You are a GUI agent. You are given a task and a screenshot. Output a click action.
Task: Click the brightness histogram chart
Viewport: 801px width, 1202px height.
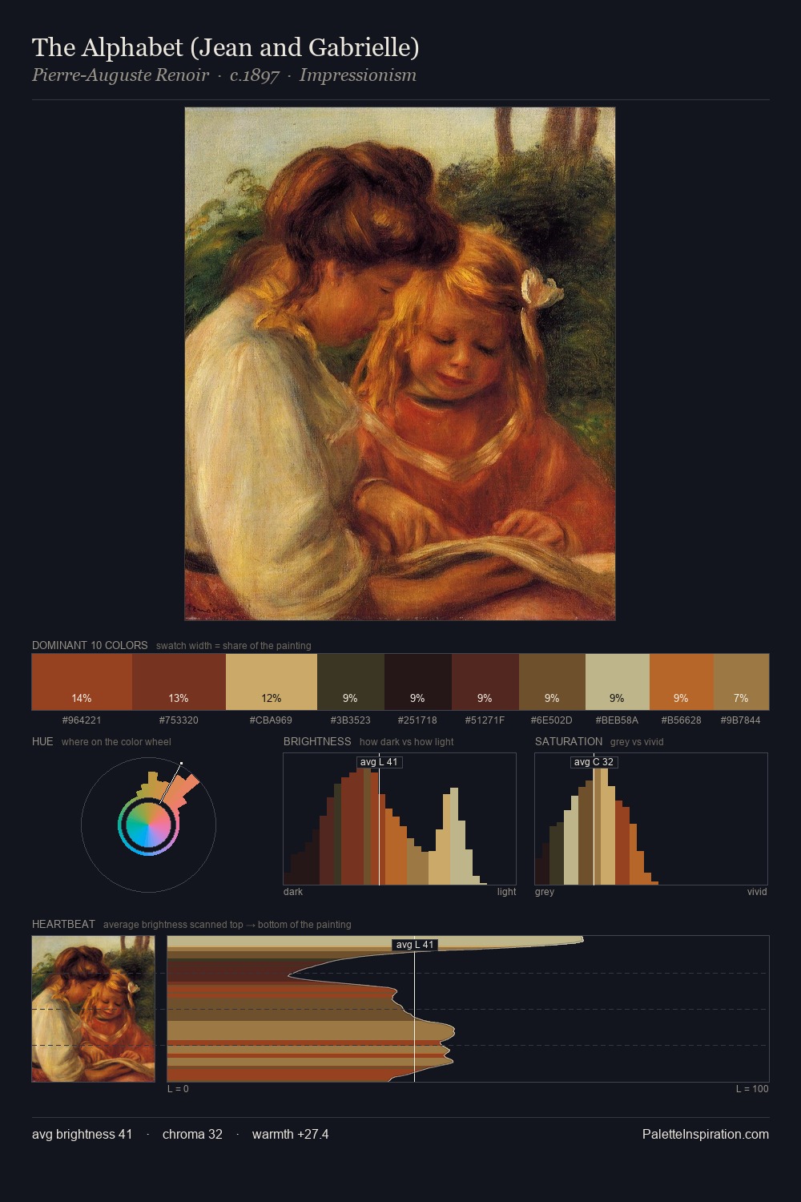(x=400, y=819)
